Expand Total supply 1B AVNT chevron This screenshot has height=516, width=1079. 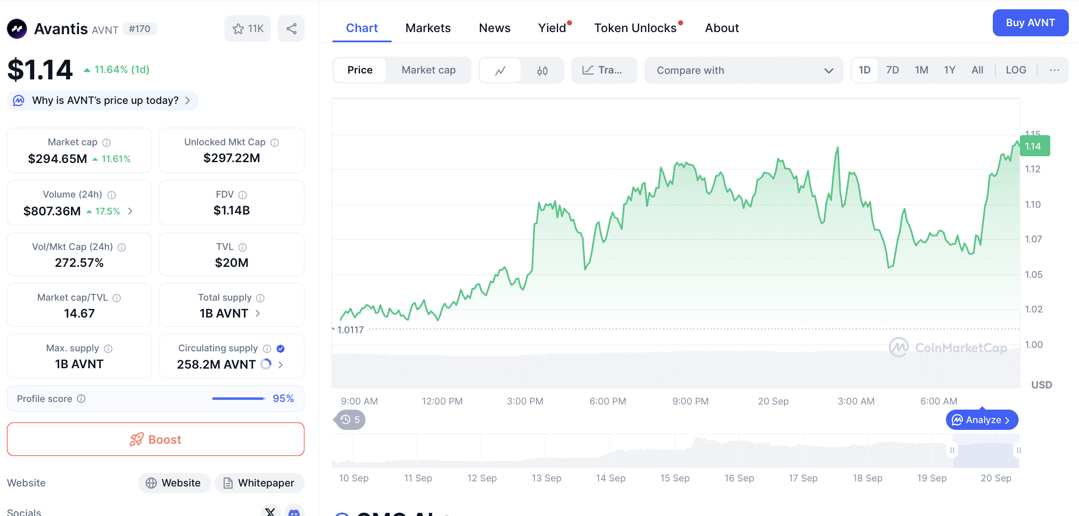pos(258,313)
